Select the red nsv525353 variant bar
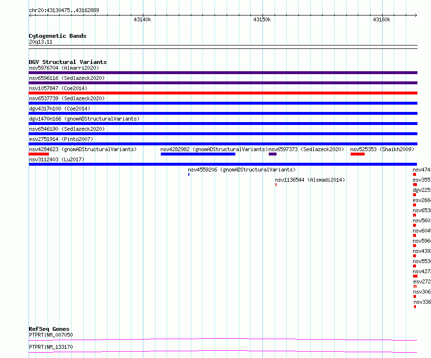 [357, 154]
